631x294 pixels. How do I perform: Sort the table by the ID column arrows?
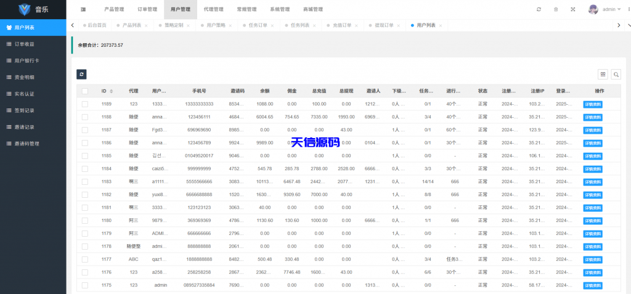click(x=112, y=91)
